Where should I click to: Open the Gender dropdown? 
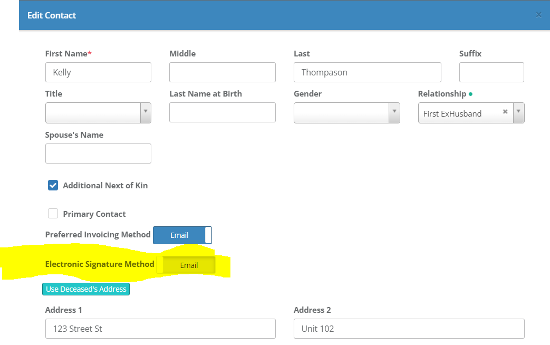point(394,112)
